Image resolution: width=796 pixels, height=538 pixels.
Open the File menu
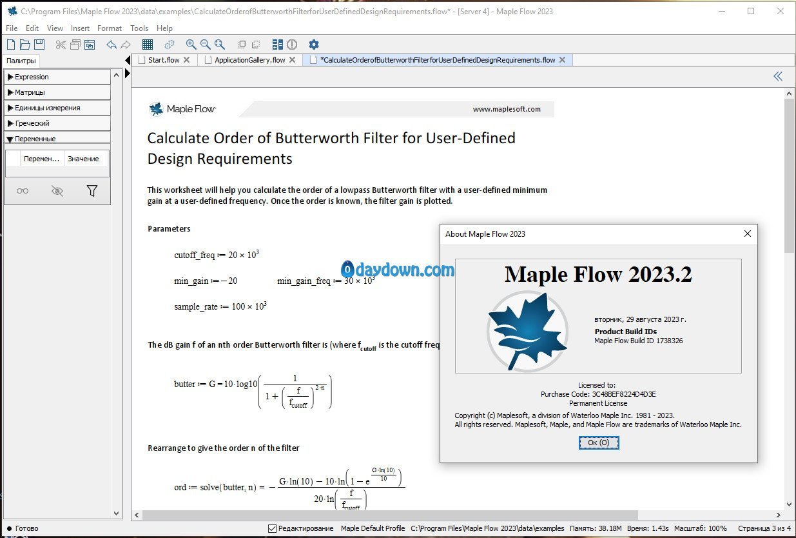click(x=12, y=28)
